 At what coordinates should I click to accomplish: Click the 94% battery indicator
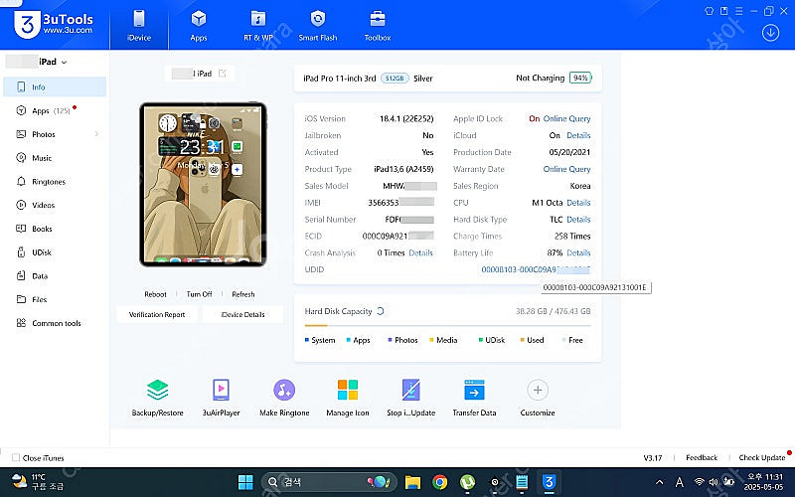pos(580,78)
